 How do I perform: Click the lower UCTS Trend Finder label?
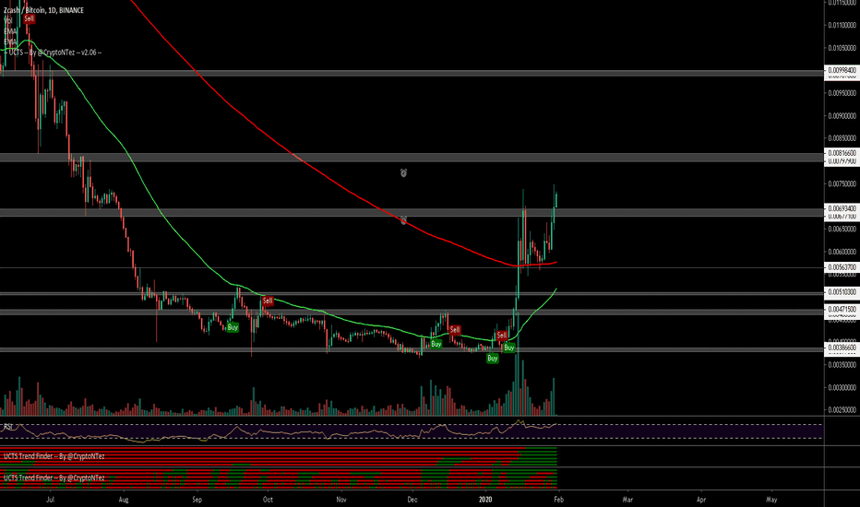[x=54, y=478]
